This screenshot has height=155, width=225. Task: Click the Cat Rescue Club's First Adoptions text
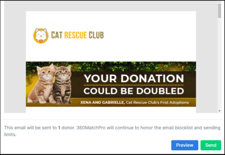click(157, 102)
